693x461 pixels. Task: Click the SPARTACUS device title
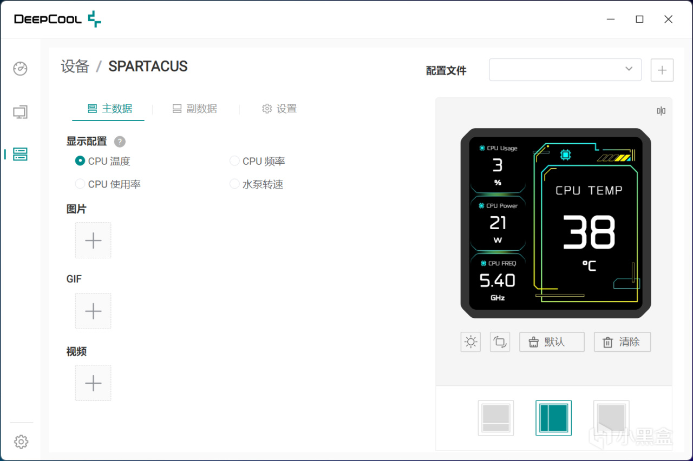(148, 66)
